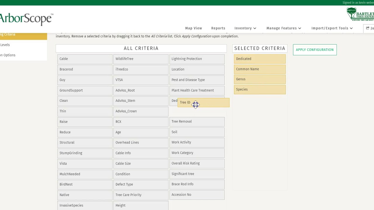Click the AdvAss_Stem criteria tile
This screenshot has width=374, height=210.
point(141,101)
